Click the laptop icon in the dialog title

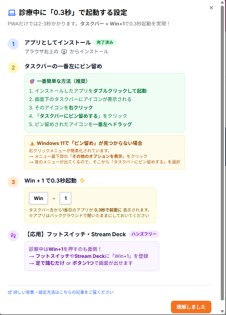[x=12, y=13]
